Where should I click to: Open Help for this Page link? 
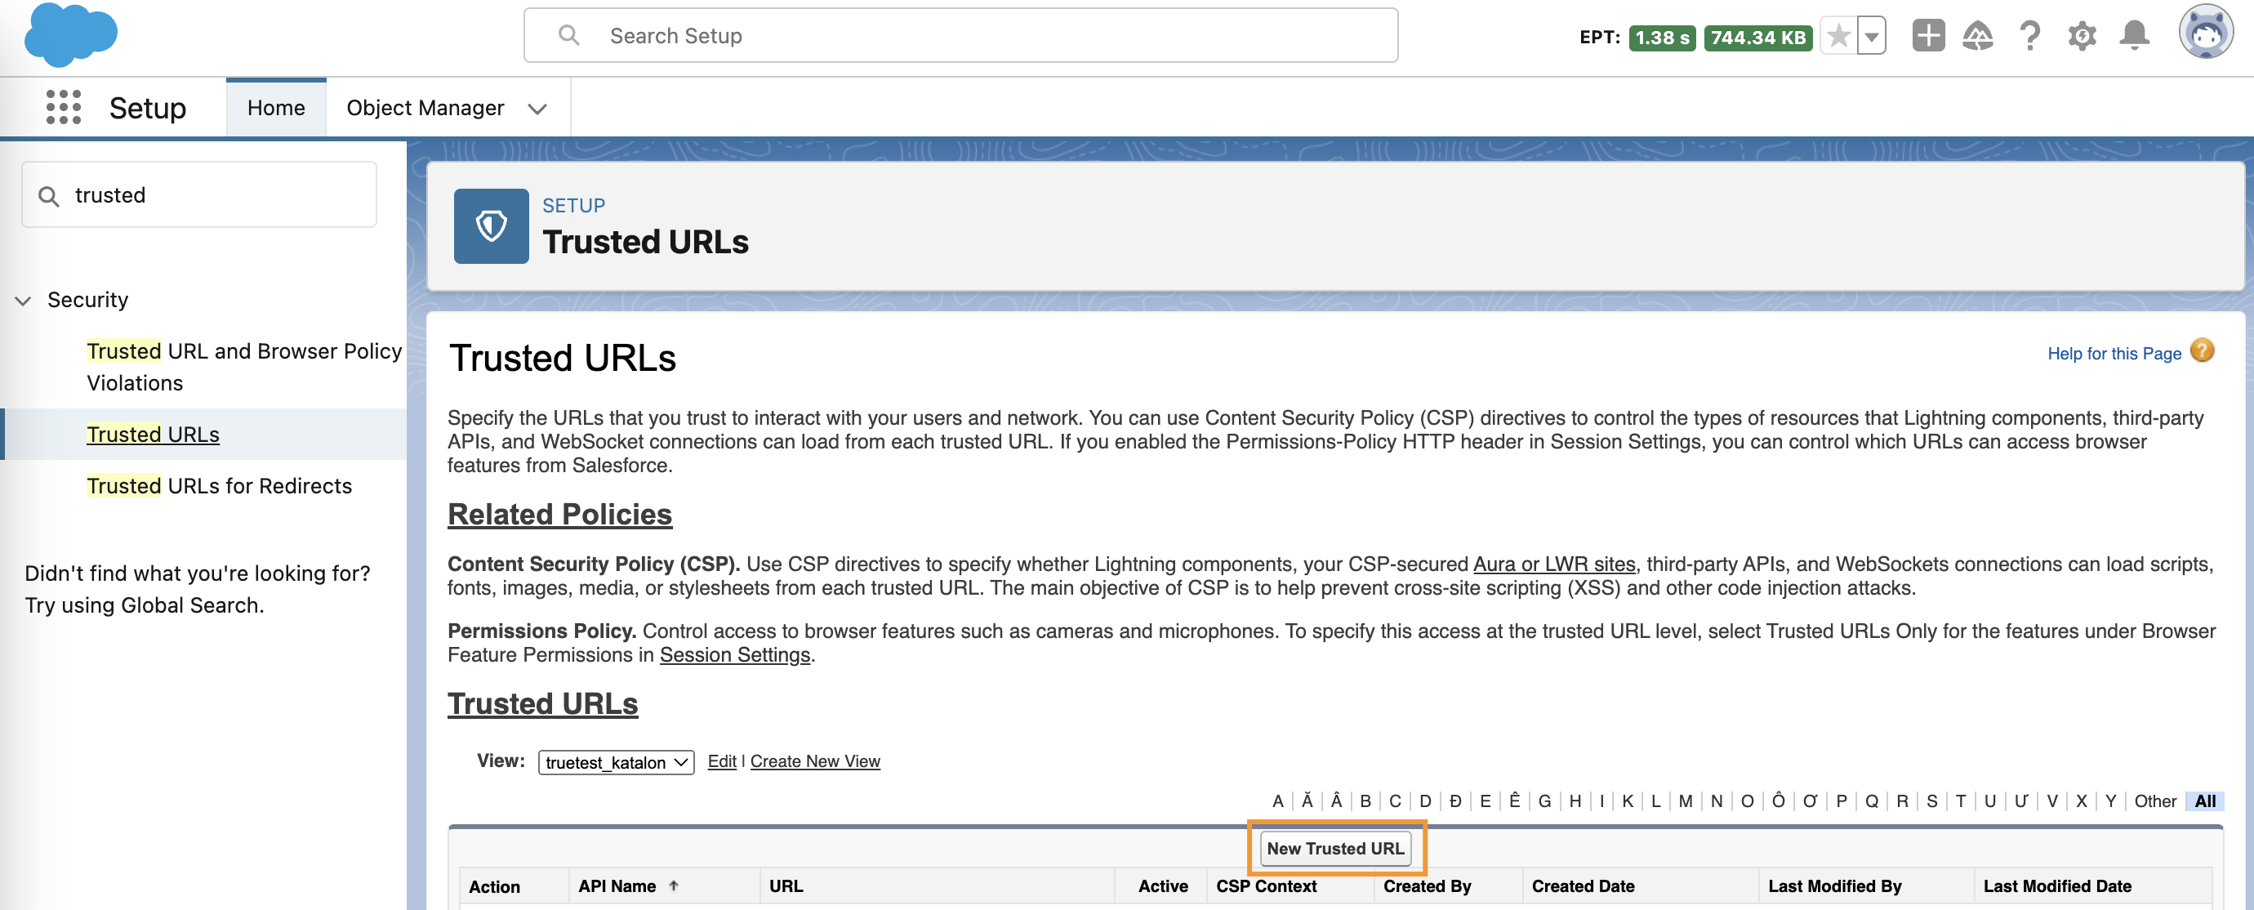(2114, 353)
